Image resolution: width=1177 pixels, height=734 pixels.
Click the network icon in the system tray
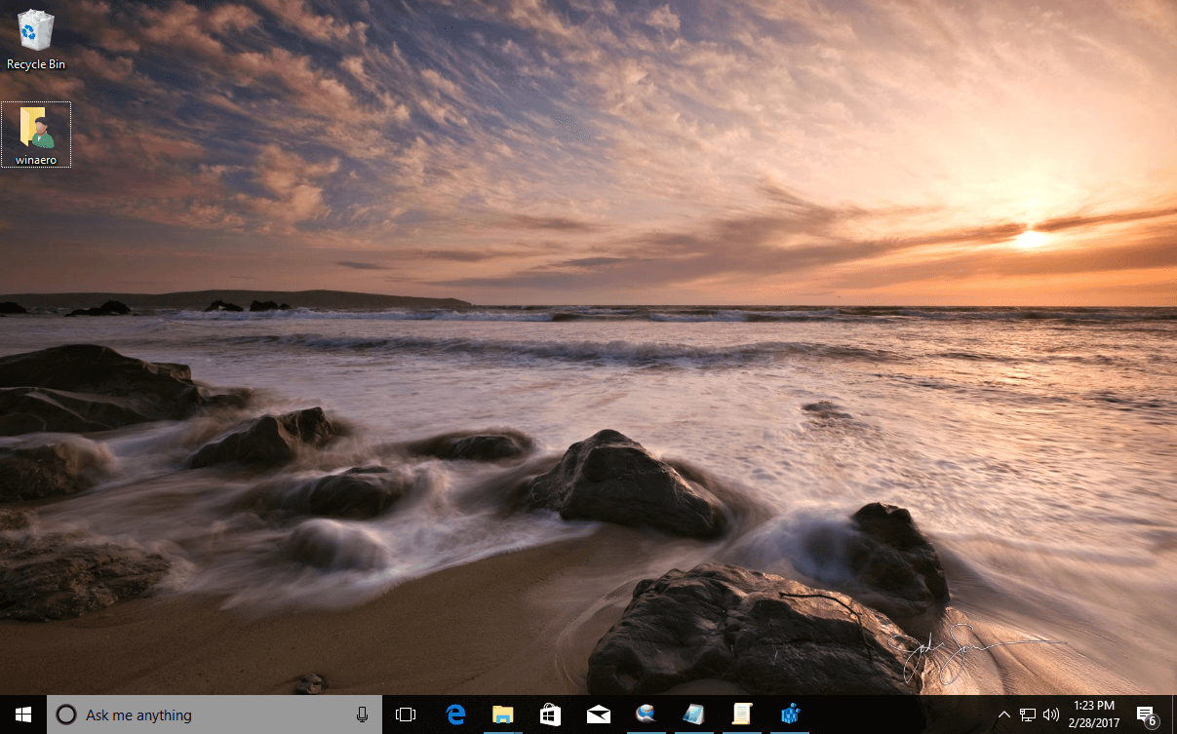pyautogui.click(x=1027, y=715)
